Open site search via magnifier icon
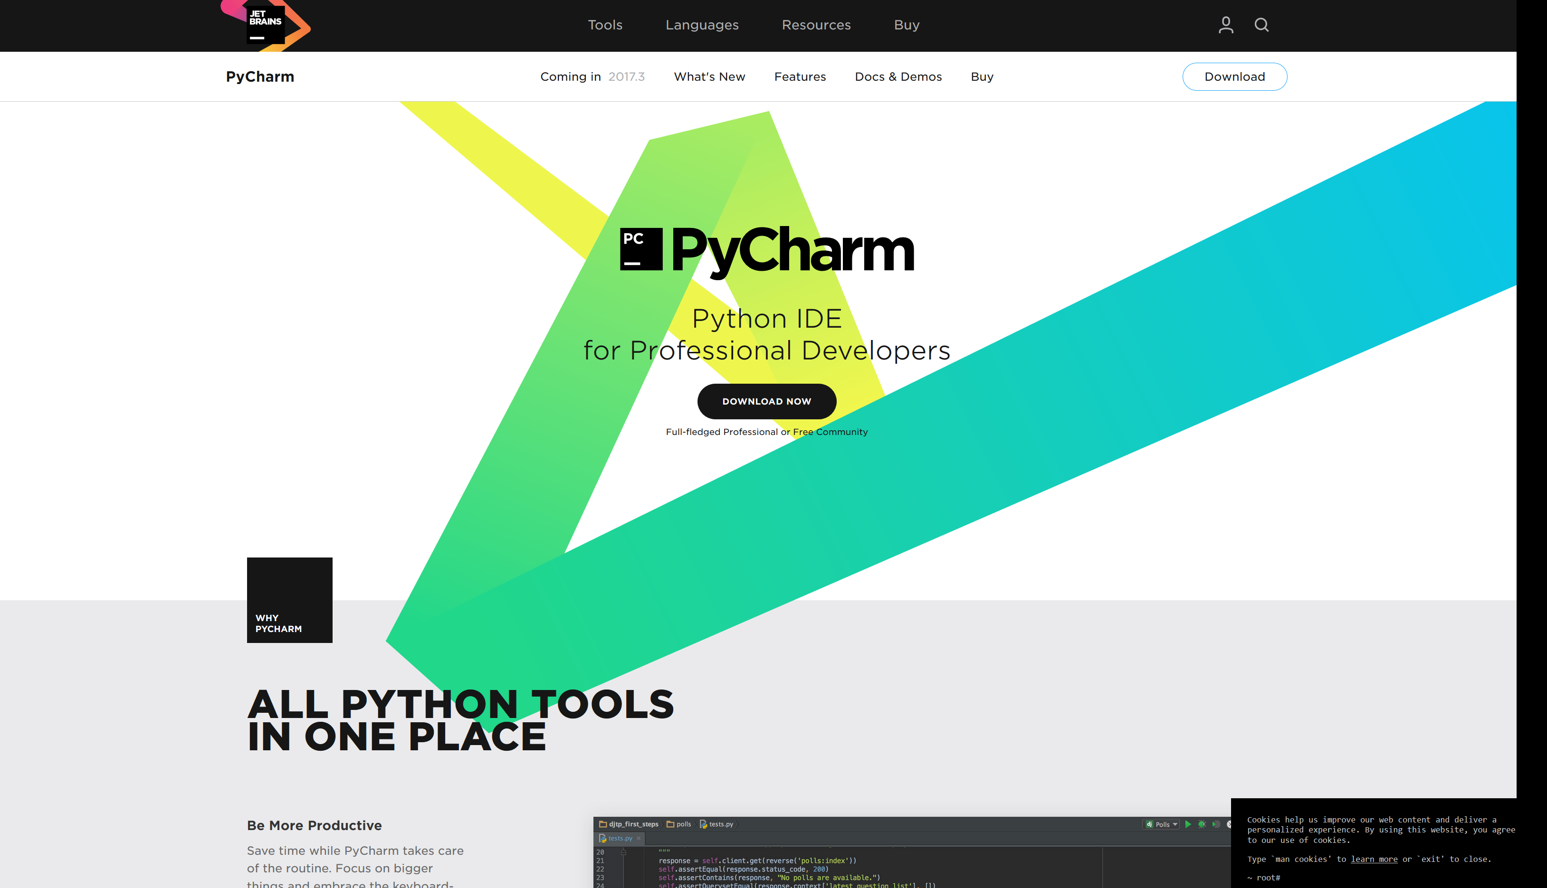The width and height of the screenshot is (1547, 888). (1261, 25)
